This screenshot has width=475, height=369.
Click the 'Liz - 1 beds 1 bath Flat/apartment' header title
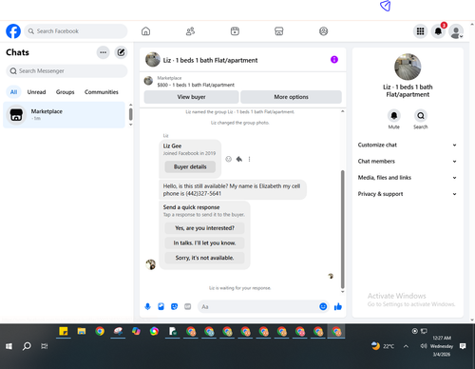pyautogui.click(x=210, y=60)
